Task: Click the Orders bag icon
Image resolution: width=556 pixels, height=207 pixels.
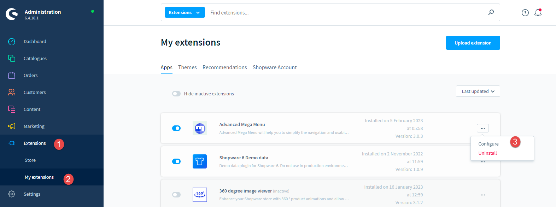Action: [x=12, y=75]
